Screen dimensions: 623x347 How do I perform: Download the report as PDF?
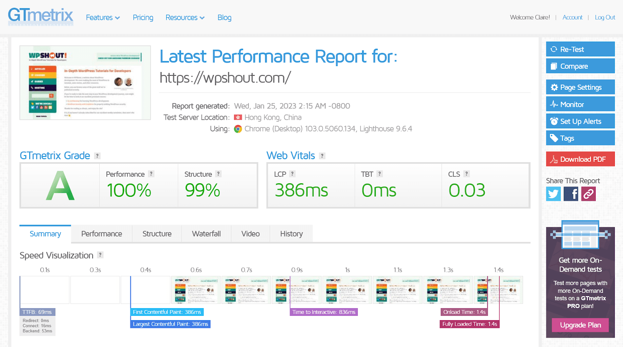pyautogui.click(x=580, y=159)
